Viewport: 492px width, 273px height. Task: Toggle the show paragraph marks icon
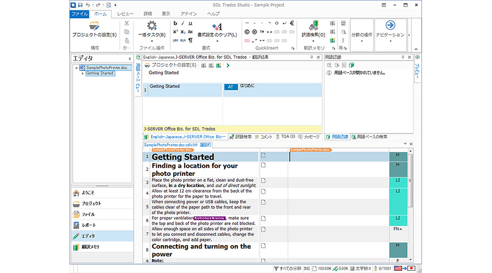pos(190,40)
